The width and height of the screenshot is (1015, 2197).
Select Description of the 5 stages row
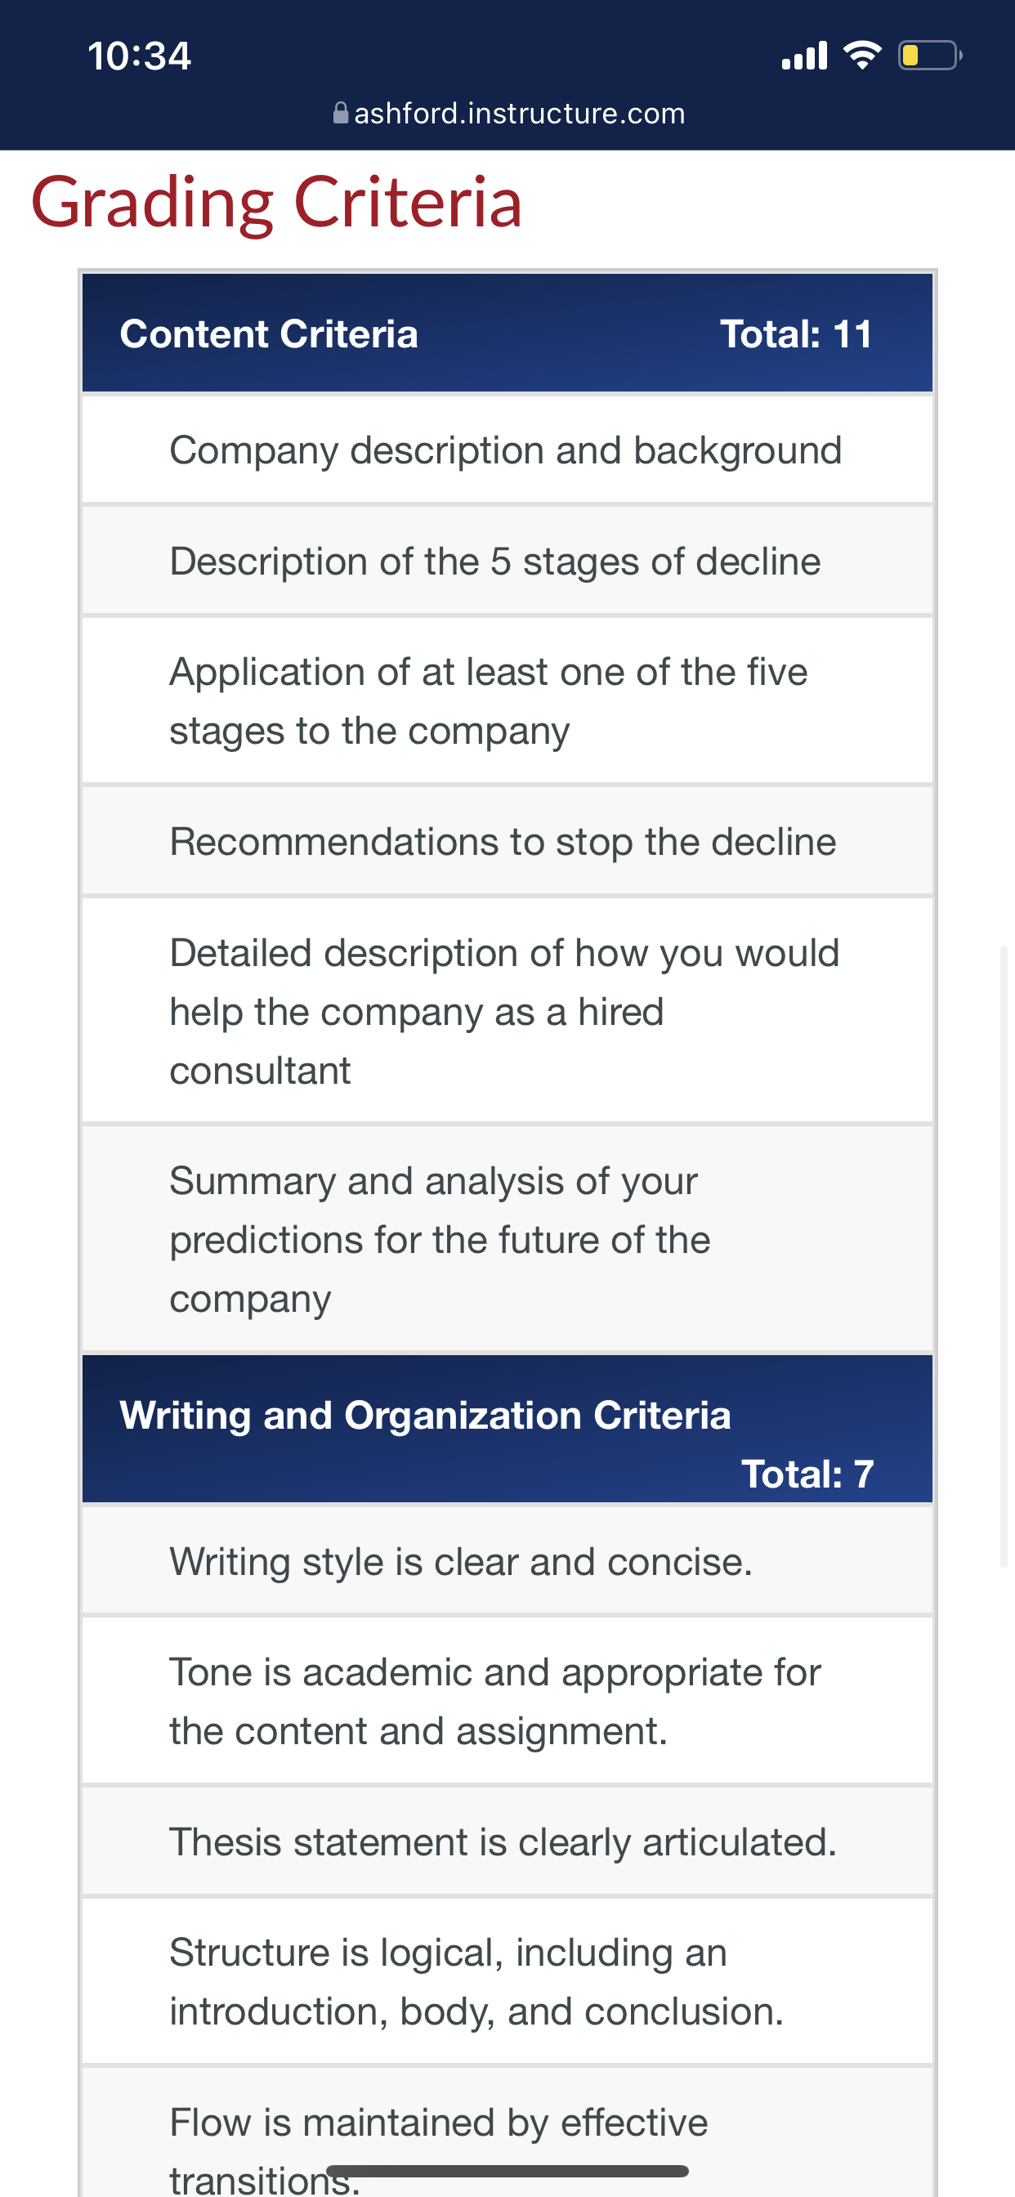507,561
